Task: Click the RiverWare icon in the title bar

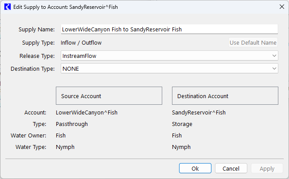Action: [8, 7]
